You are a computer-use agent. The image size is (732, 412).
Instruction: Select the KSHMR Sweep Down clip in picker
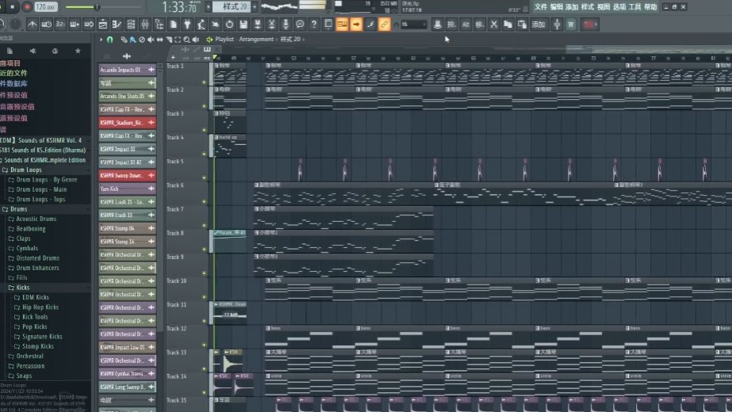click(122, 176)
